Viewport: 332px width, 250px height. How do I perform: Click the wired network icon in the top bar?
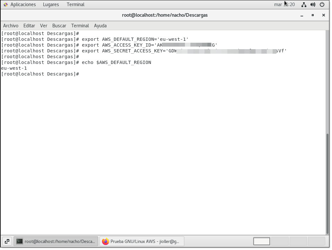304,4
